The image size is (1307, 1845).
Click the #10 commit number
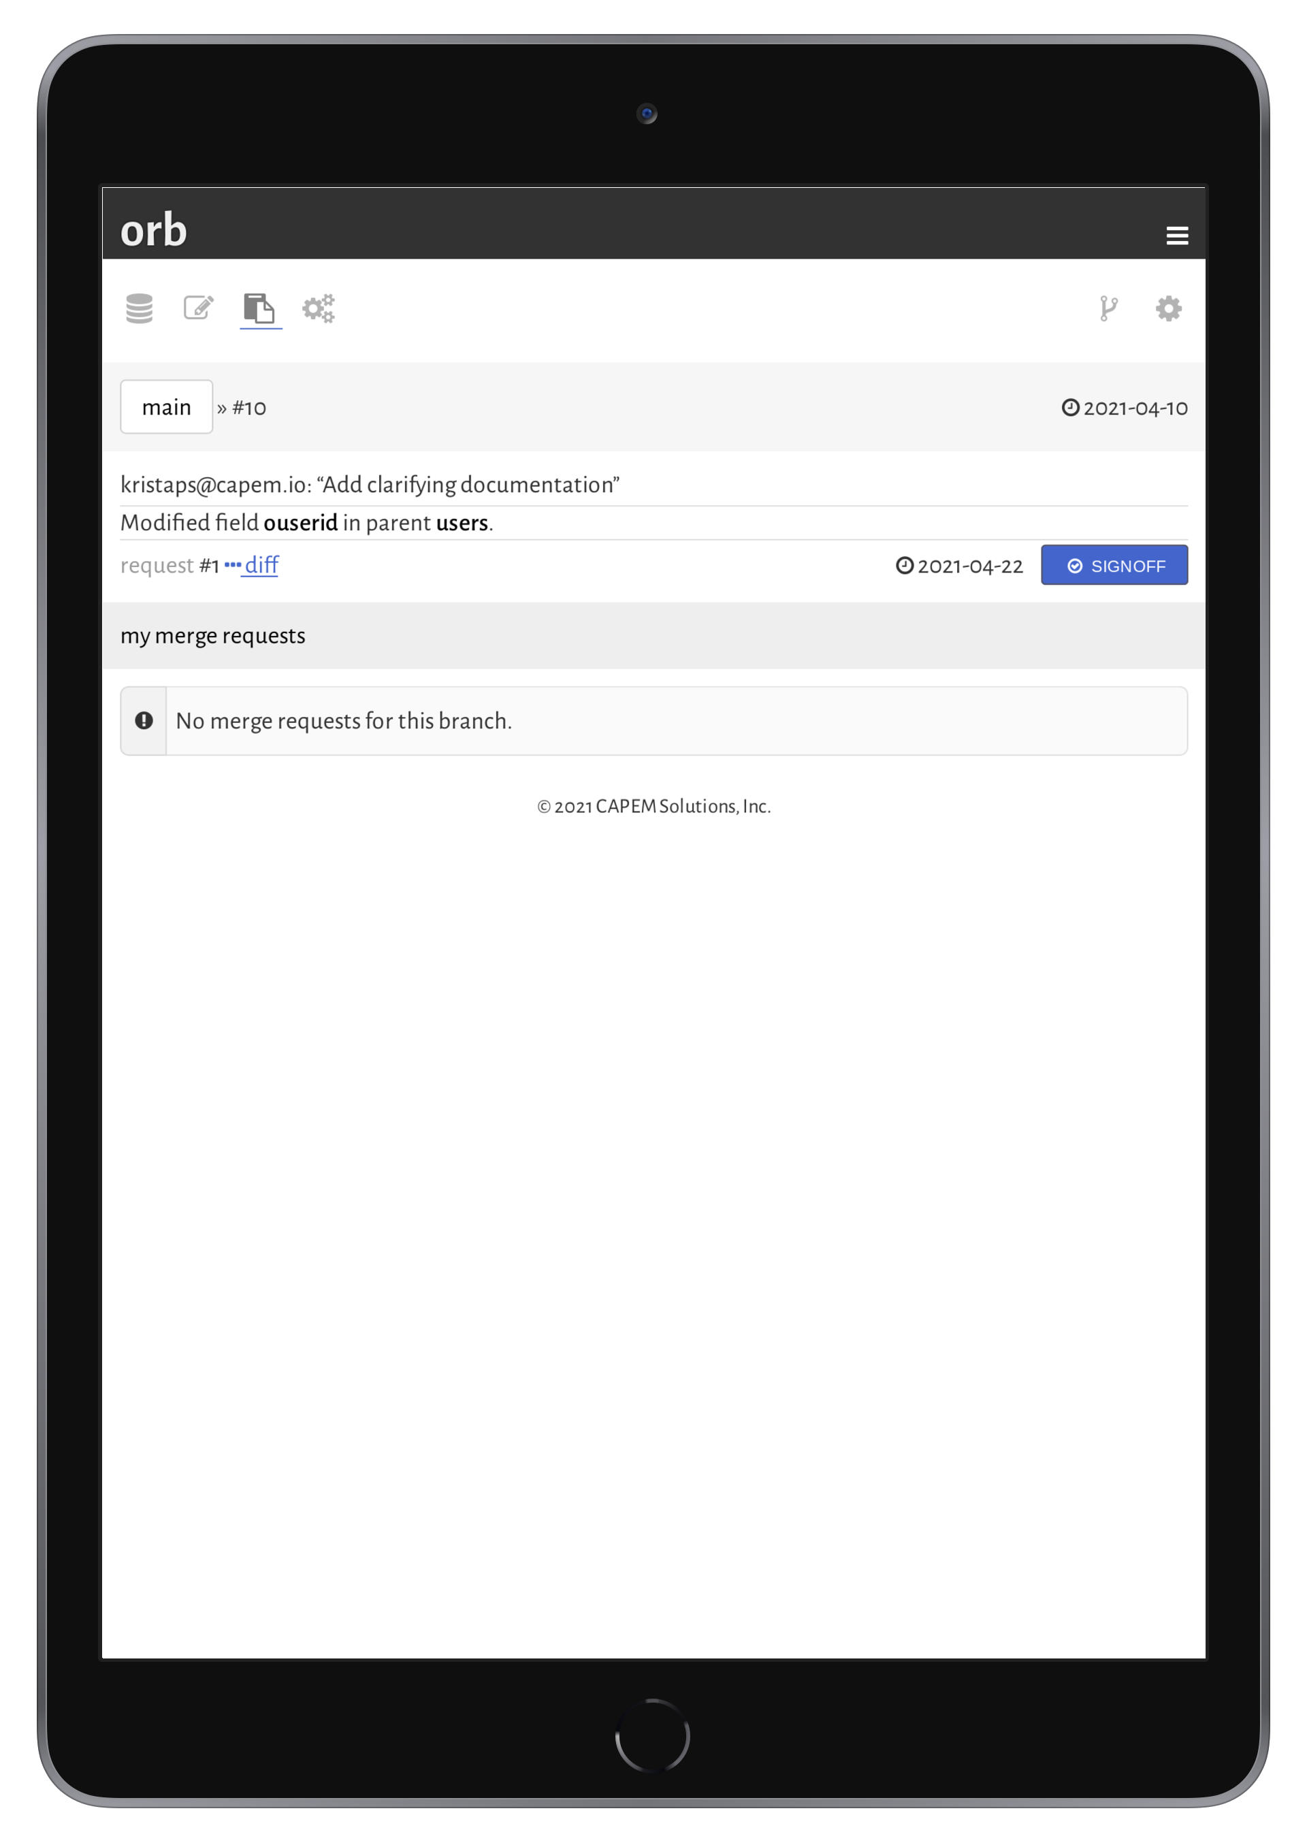tap(248, 408)
